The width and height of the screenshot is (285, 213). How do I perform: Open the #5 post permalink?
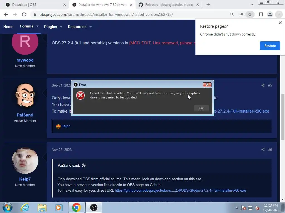(270, 85)
